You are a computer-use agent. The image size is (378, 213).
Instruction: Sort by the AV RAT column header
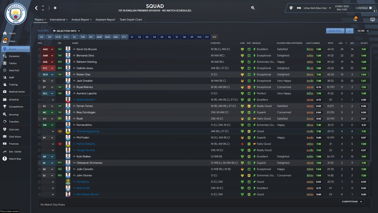(x=364, y=43)
